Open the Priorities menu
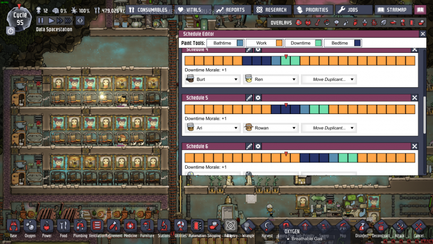The image size is (433, 244). (x=313, y=10)
